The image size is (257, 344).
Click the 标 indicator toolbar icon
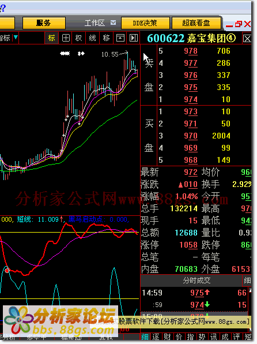click(x=52, y=38)
